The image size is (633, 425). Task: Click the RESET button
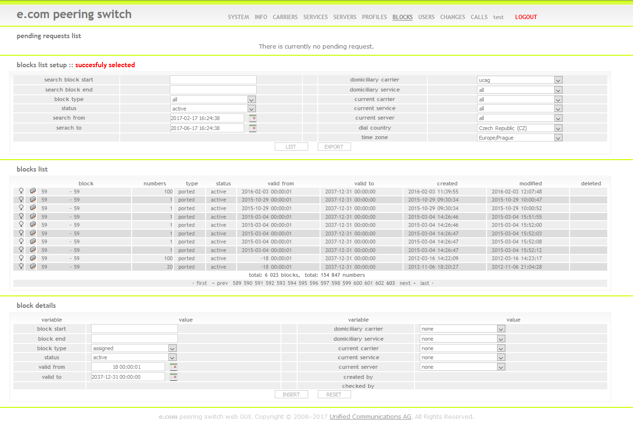[x=334, y=395]
